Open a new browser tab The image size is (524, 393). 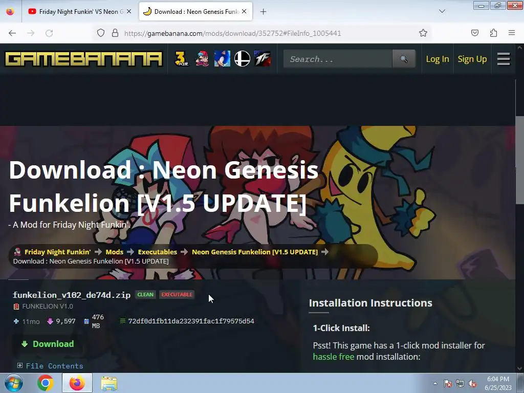coord(263,12)
